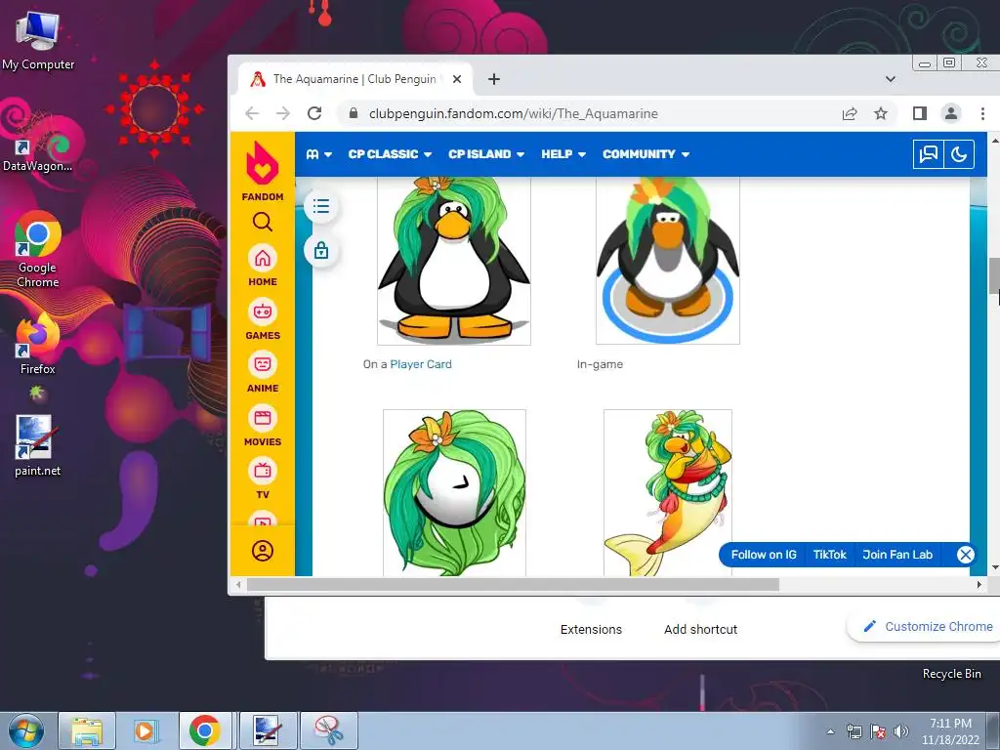Screen dimensions: 1000x750
Task: Open the Player Card link
Action: pos(421,364)
